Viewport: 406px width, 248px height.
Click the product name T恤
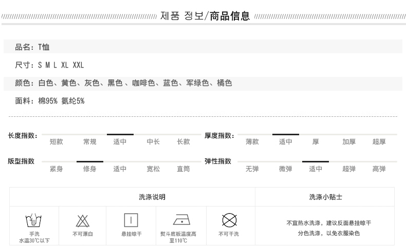44,47
